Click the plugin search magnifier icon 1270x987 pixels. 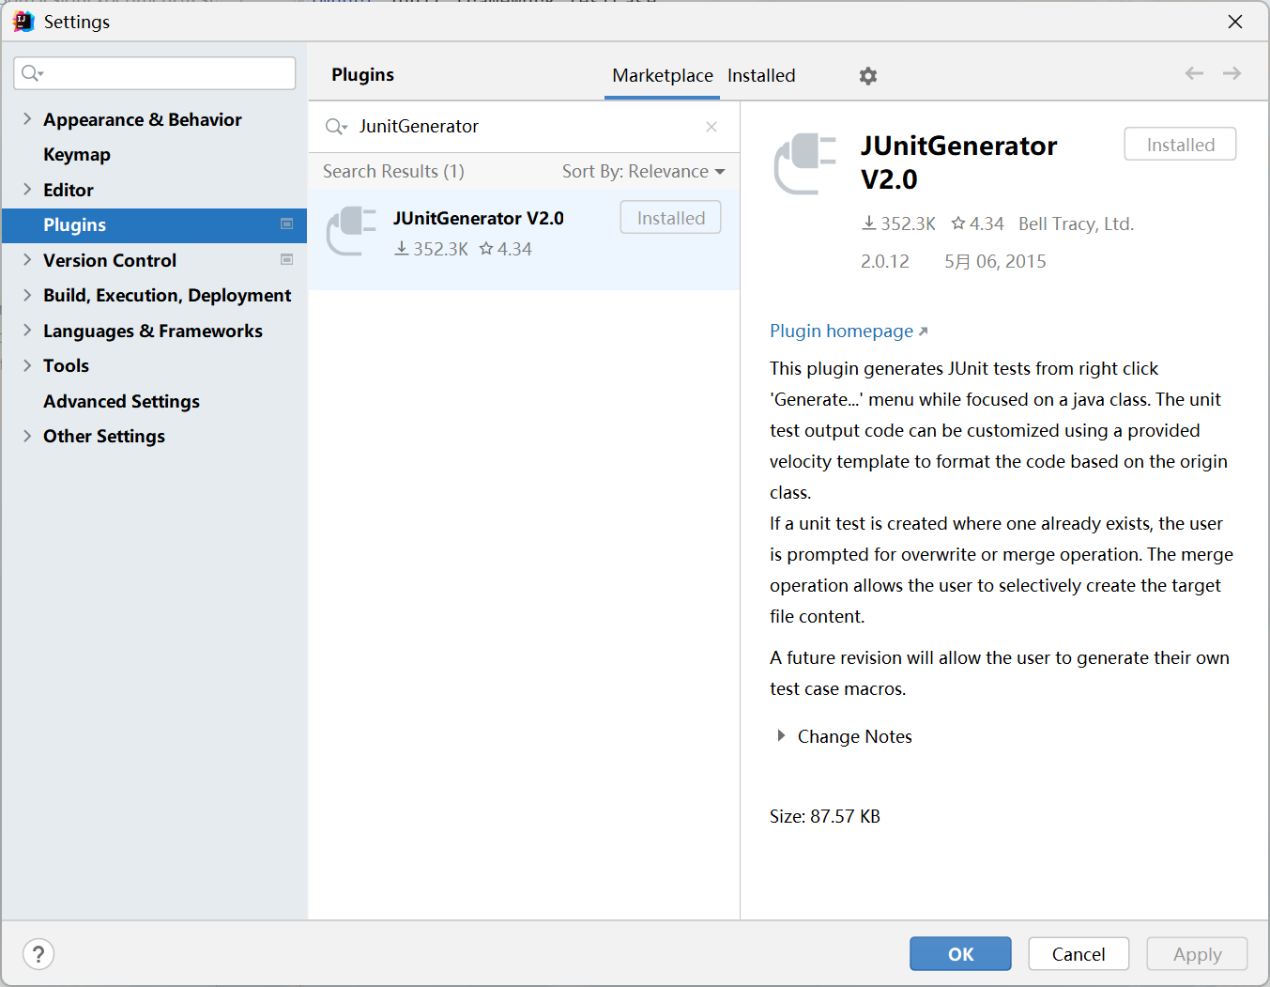(336, 127)
